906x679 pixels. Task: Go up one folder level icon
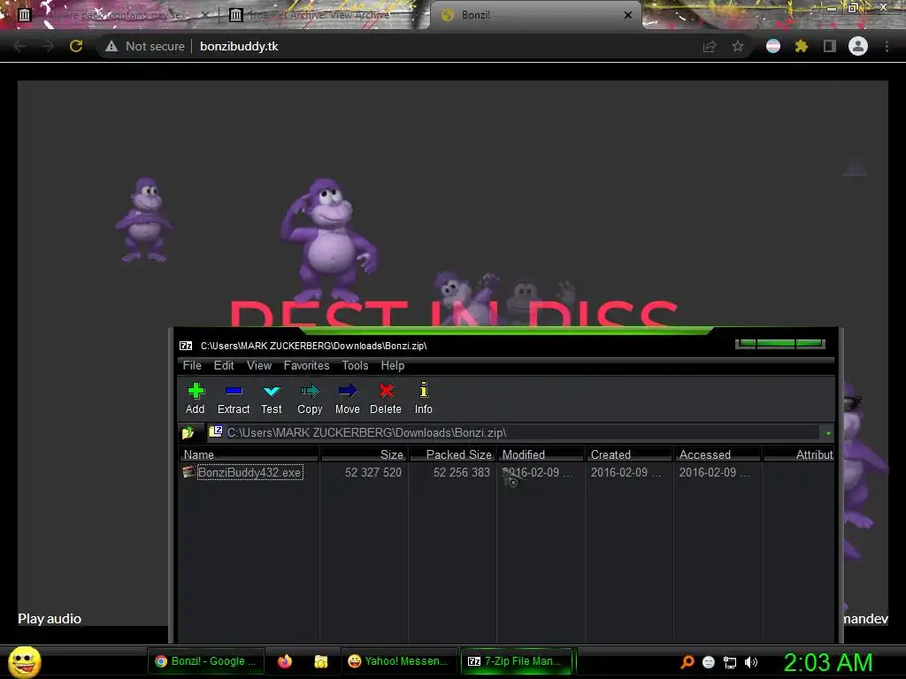coord(188,432)
